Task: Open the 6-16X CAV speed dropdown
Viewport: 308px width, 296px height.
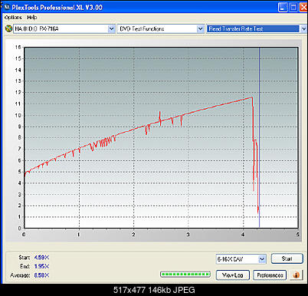Action: [x=262, y=259]
